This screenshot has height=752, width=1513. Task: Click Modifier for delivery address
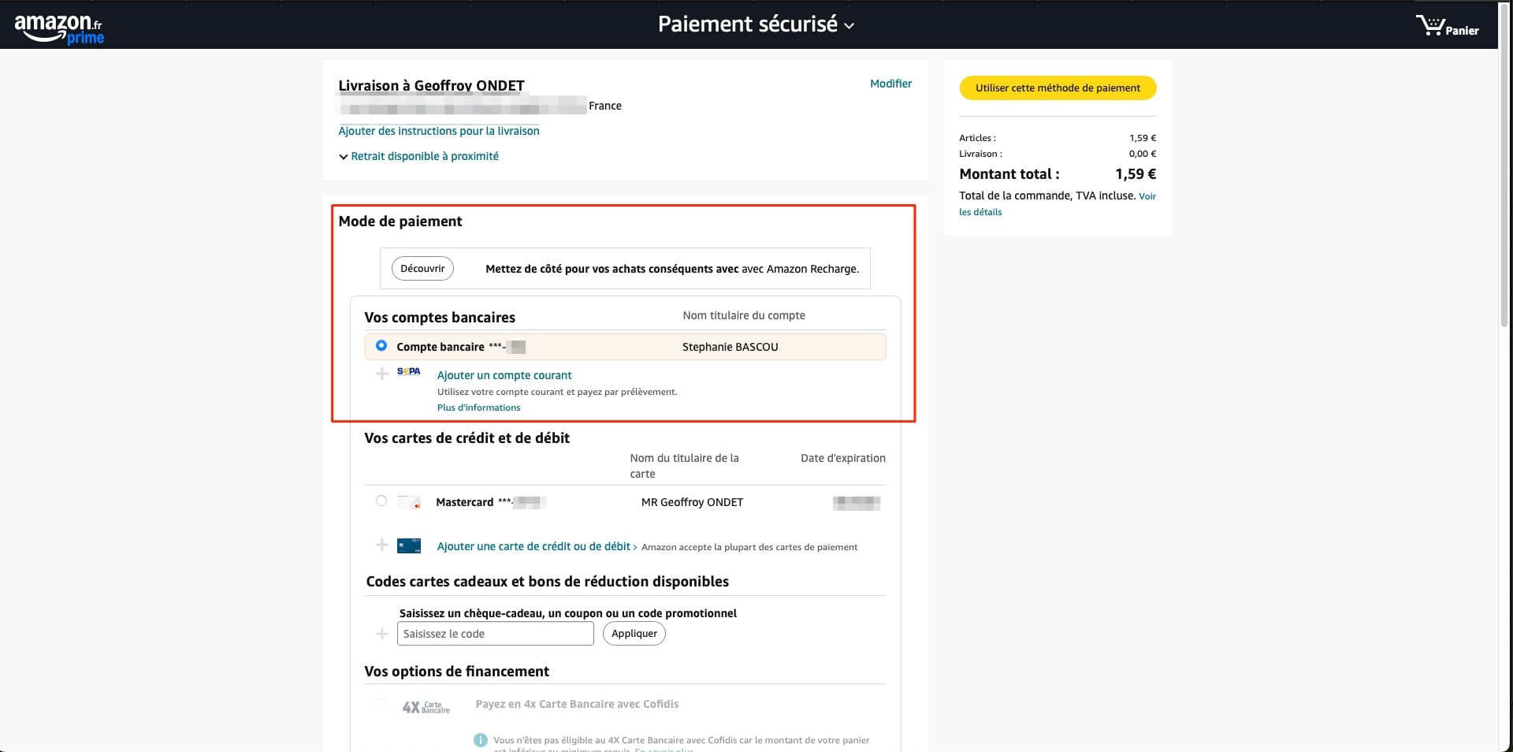click(x=890, y=84)
